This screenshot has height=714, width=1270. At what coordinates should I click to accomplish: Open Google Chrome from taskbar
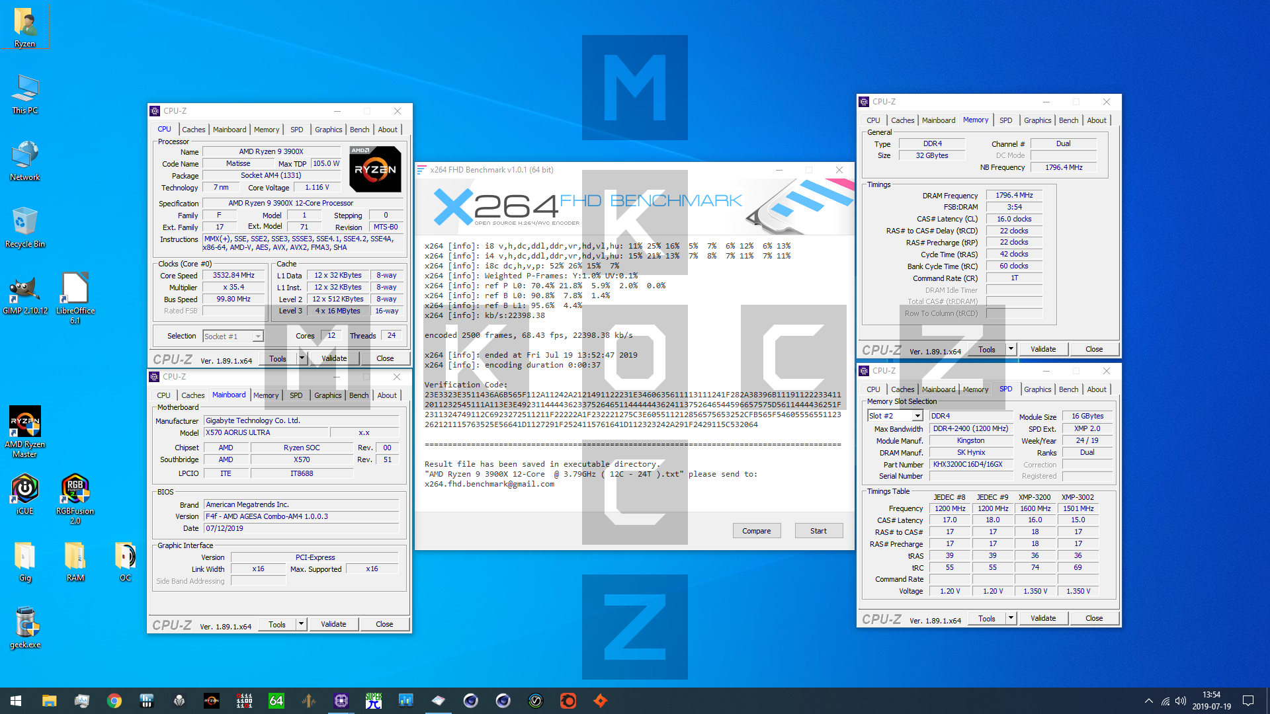[x=114, y=701]
